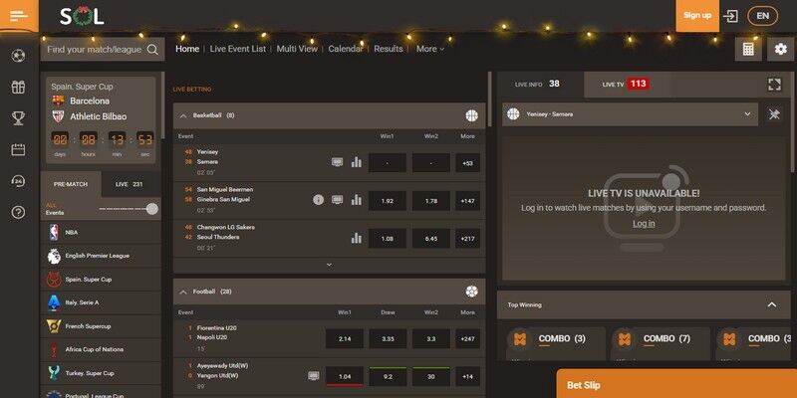Click the search magnifier icon
The height and width of the screenshot is (398, 797).
pos(152,49)
